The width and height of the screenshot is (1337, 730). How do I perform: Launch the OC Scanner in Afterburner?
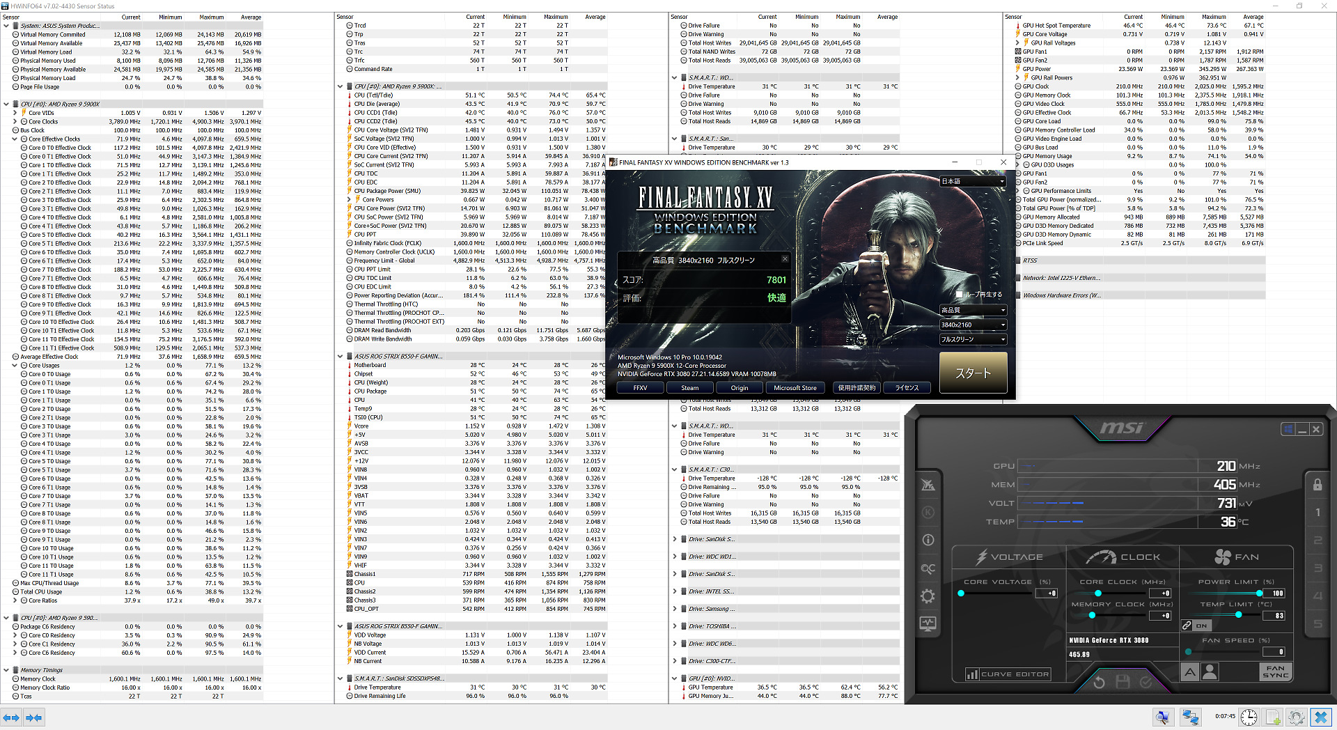tap(928, 568)
